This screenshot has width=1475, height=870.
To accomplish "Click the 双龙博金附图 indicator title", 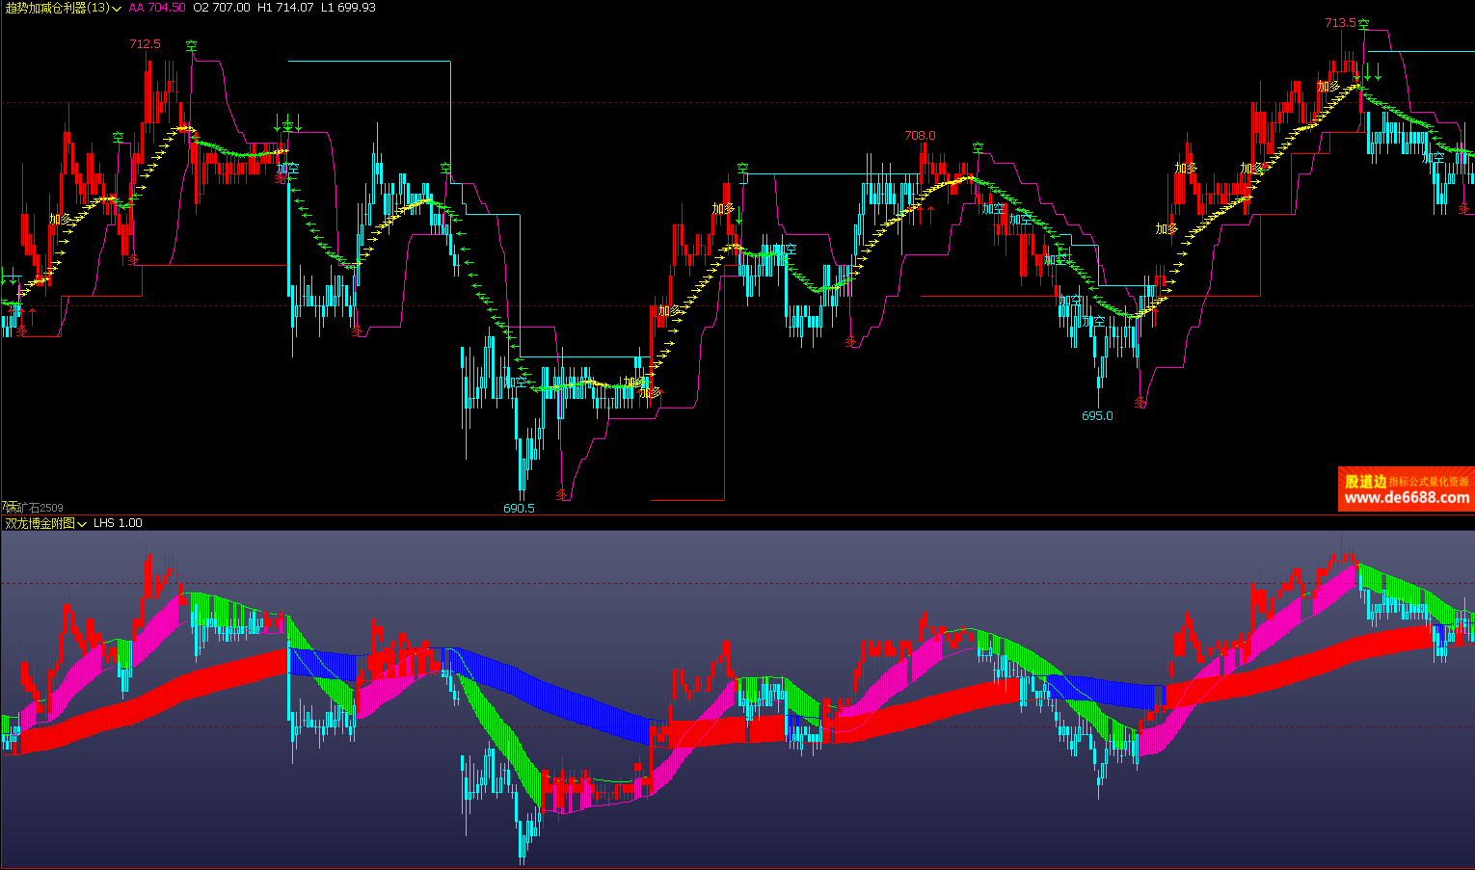I will click(x=40, y=523).
